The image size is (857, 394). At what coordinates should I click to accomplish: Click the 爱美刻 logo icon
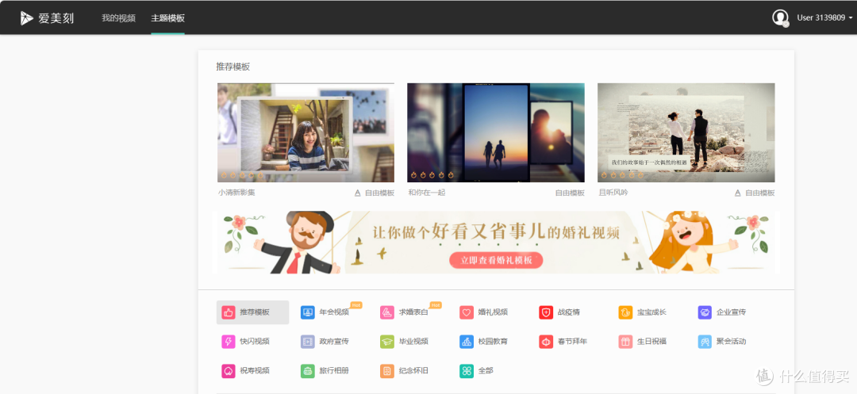(x=27, y=18)
